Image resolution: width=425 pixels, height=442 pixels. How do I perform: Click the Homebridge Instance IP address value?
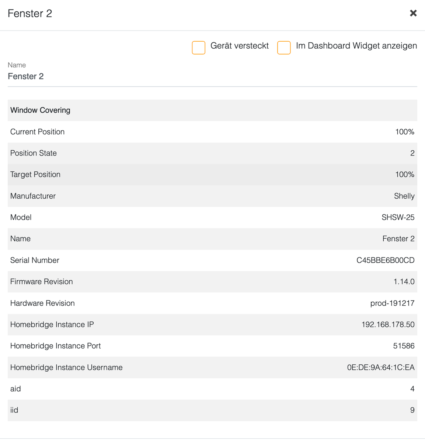(x=388, y=325)
